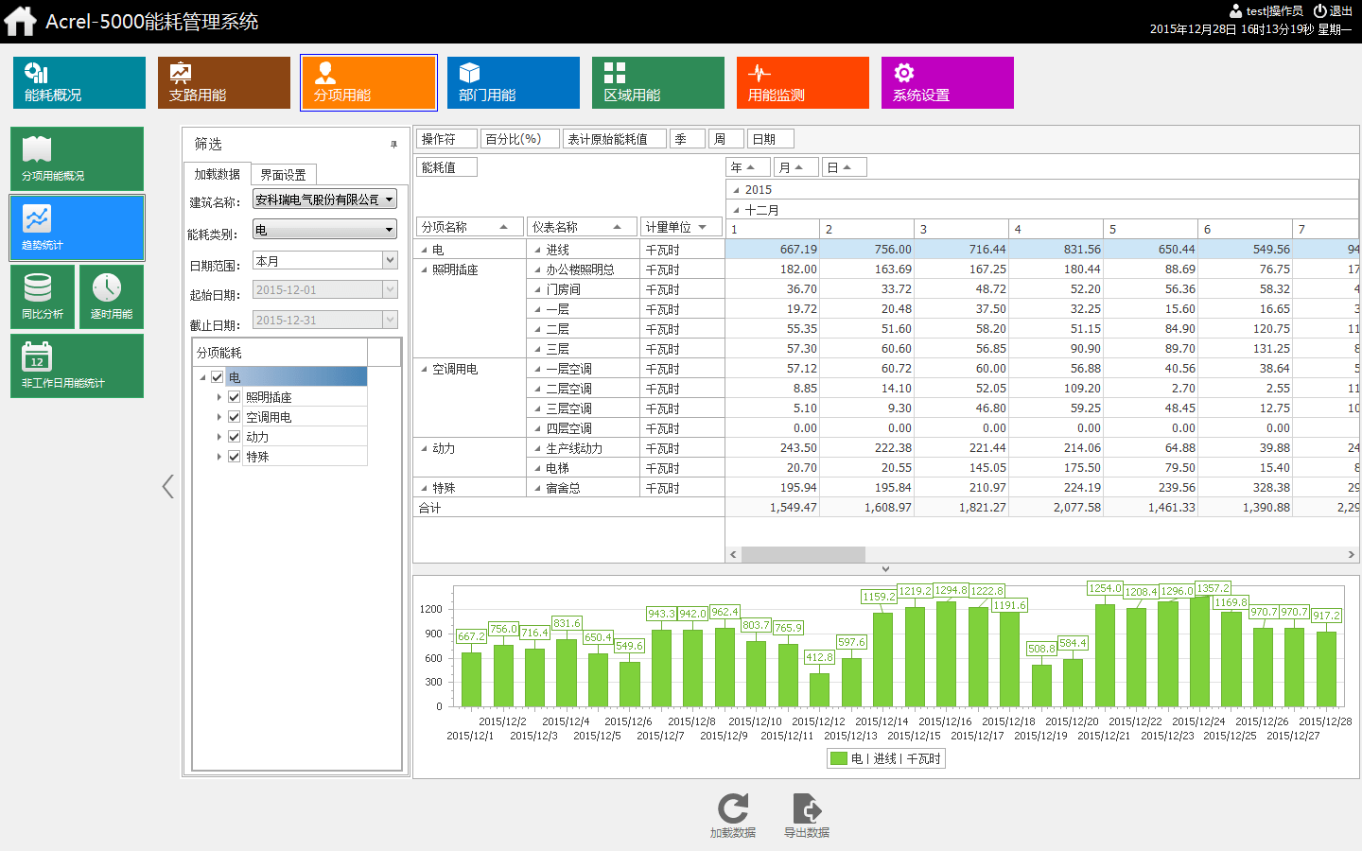1362x851 pixels.
Task: Expand the 动力 tree node arrow
Action: pyautogui.click(x=219, y=437)
